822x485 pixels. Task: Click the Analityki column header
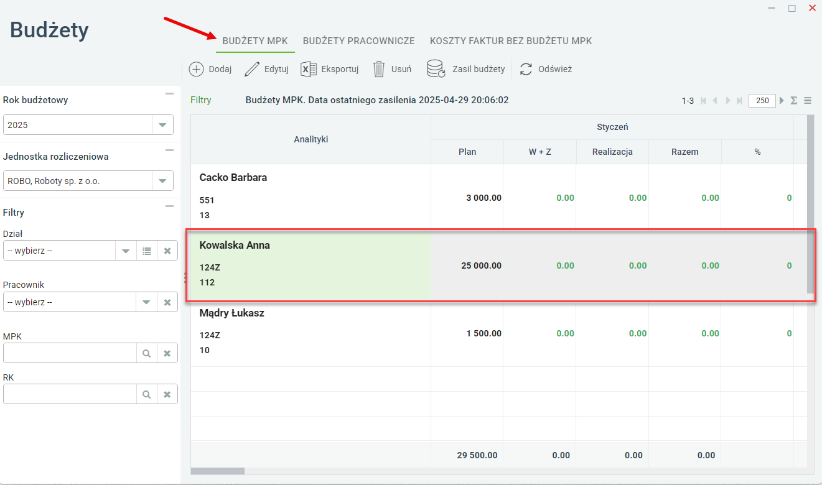(x=311, y=139)
